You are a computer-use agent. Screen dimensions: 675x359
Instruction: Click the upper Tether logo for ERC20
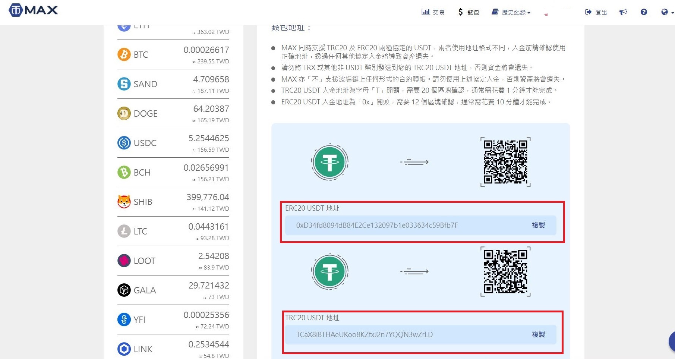click(329, 162)
